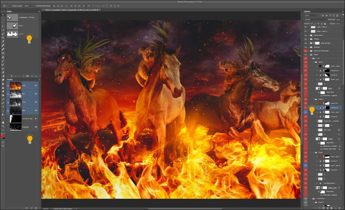Enable the Transformationsstrg. checkbox
The height and width of the screenshot is (210, 345).
34,6
